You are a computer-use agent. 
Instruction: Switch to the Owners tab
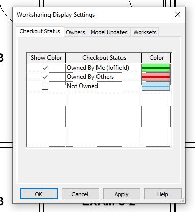(76, 32)
